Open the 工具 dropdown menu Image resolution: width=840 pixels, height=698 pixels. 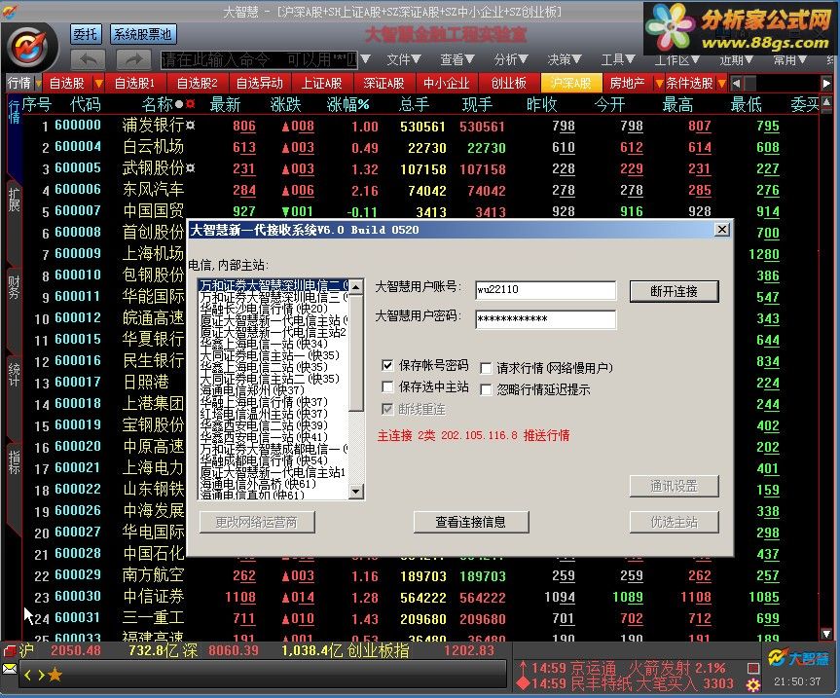618,59
